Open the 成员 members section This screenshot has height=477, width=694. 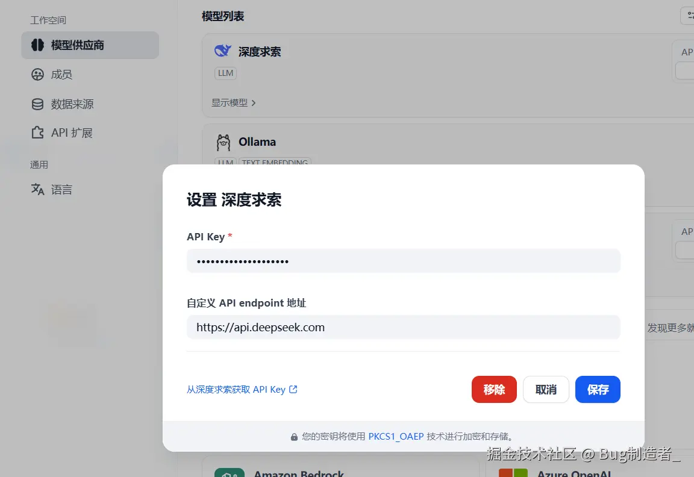(61, 74)
